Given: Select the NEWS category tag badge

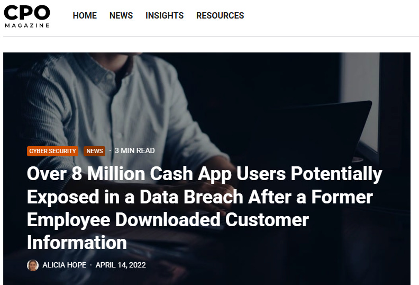Looking at the screenshot, I should (94, 151).
